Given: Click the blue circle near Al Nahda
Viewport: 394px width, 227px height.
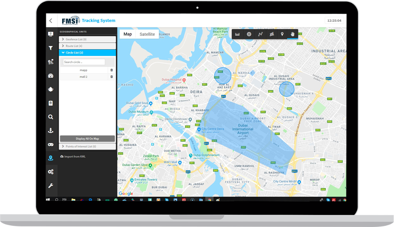Looking at the screenshot, I should (223, 76).
